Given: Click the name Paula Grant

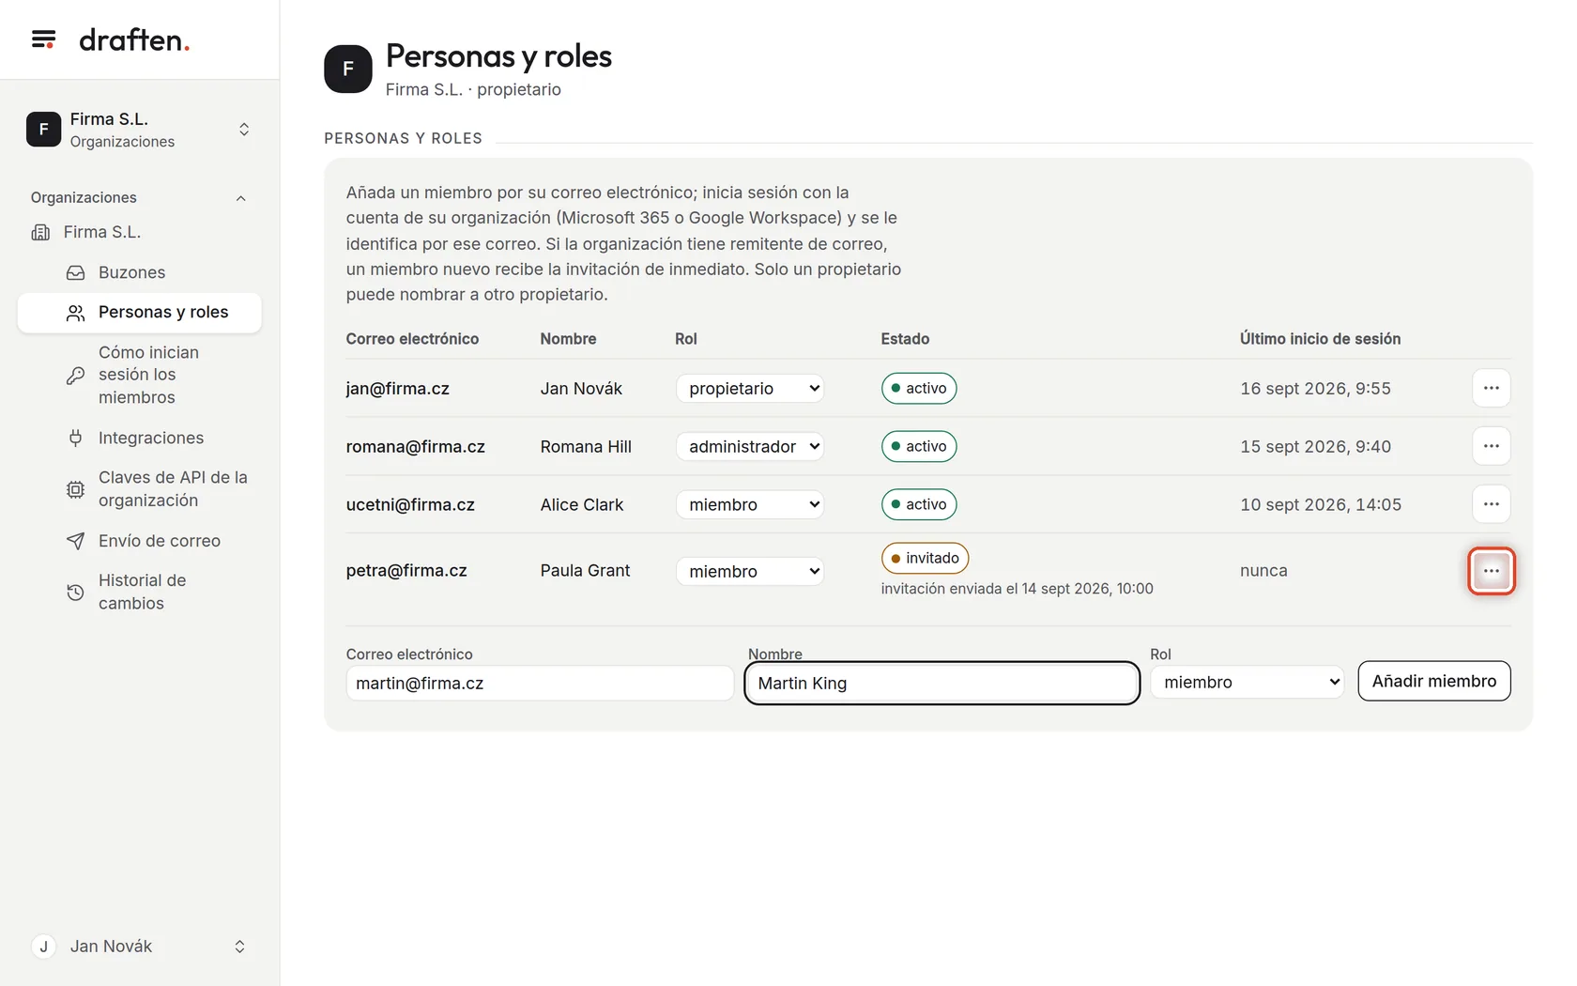Looking at the screenshot, I should tap(586, 570).
